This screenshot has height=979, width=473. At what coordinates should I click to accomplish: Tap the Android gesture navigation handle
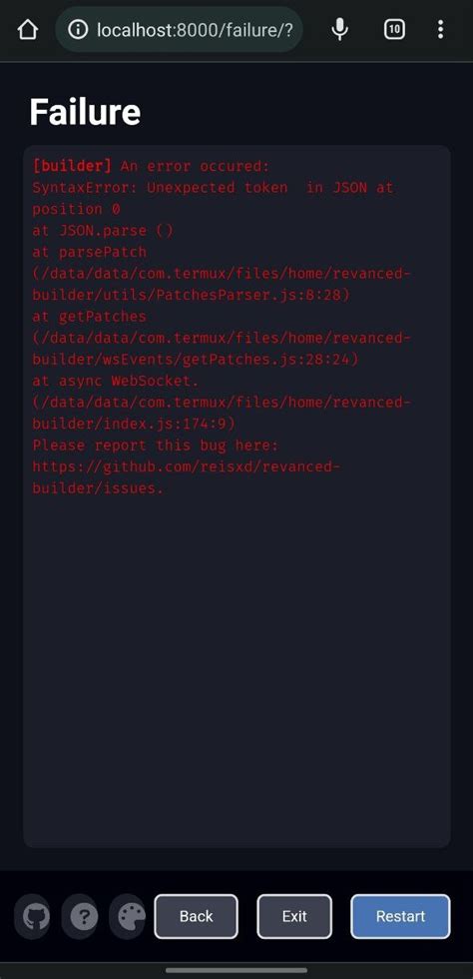click(x=236, y=970)
